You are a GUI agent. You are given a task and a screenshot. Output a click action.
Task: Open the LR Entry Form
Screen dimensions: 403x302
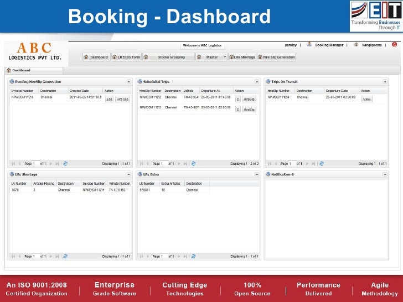click(x=126, y=57)
